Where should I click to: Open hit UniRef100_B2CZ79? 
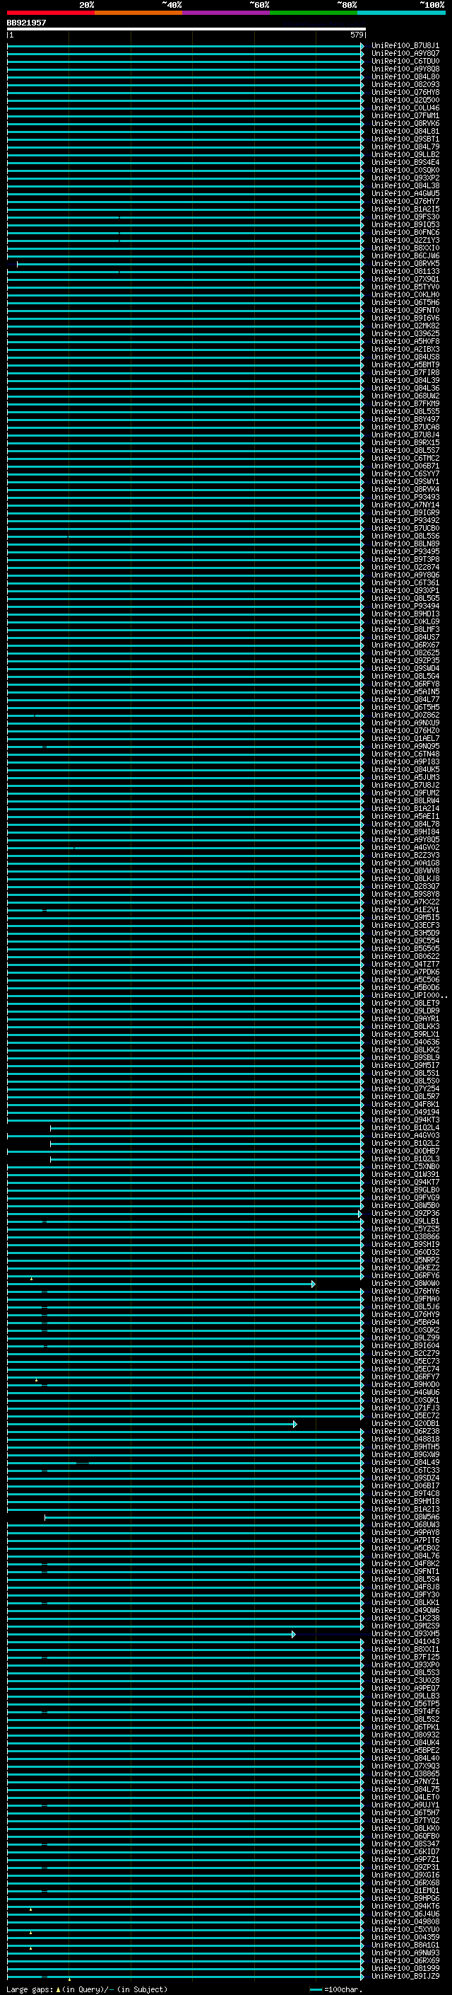point(405,1354)
